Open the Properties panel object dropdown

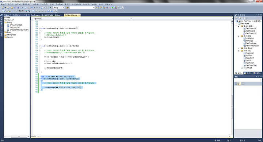pos(261,80)
